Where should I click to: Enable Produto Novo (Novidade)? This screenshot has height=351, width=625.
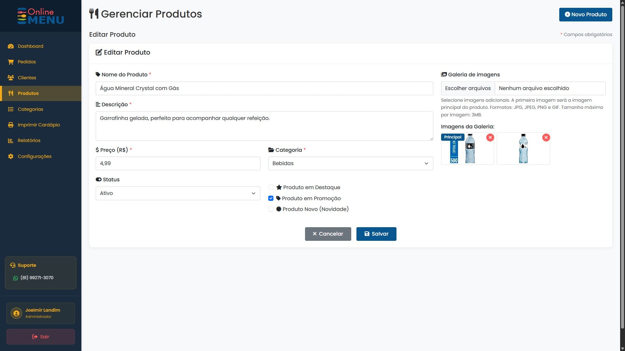[x=271, y=209]
